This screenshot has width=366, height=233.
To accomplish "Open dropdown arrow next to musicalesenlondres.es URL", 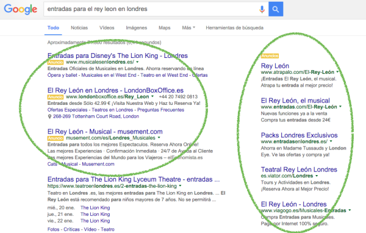I will (137, 62).
